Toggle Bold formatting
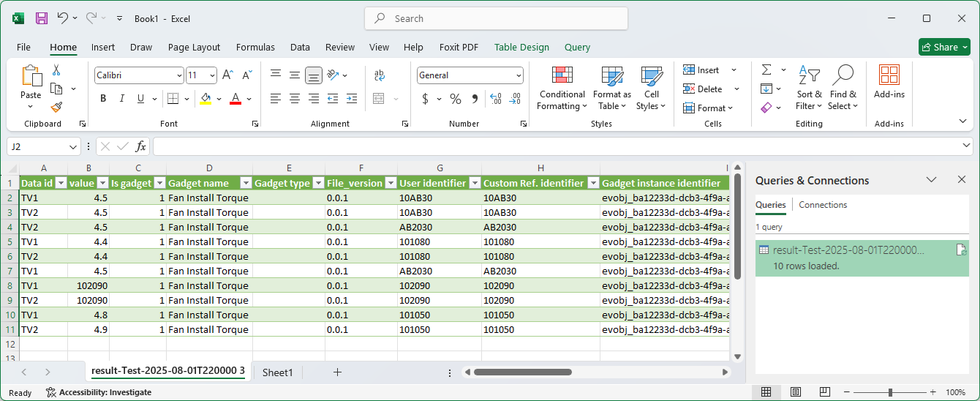The width and height of the screenshot is (980, 401). (103, 99)
